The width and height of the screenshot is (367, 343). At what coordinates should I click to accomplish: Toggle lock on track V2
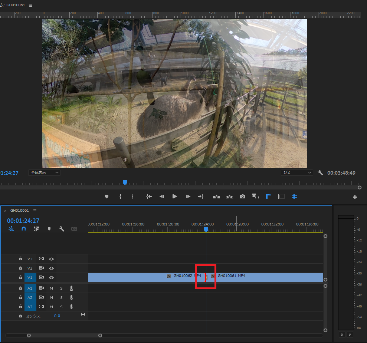[21, 268]
